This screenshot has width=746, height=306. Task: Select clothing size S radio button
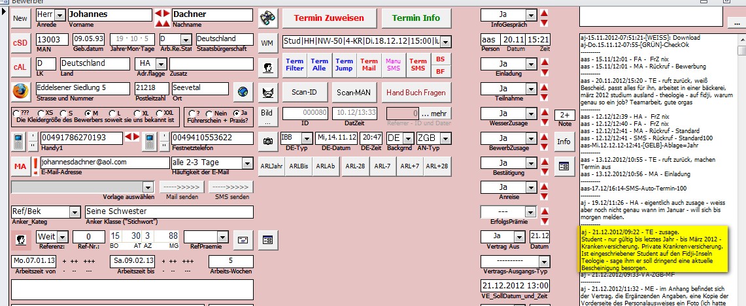(x=65, y=112)
